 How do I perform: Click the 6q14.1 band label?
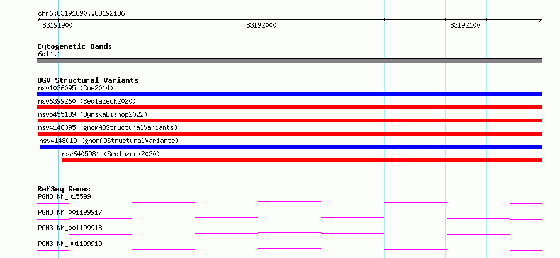click(x=49, y=54)
